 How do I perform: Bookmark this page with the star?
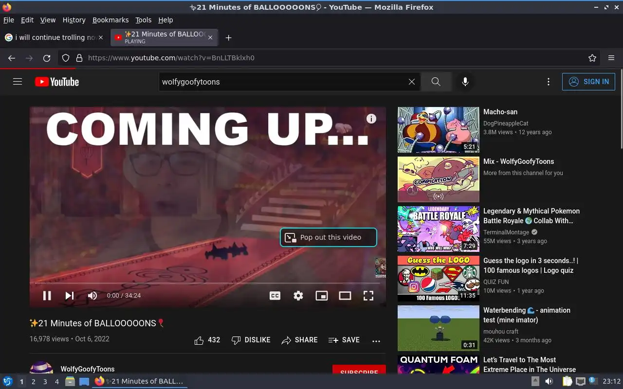click(592, 58)
